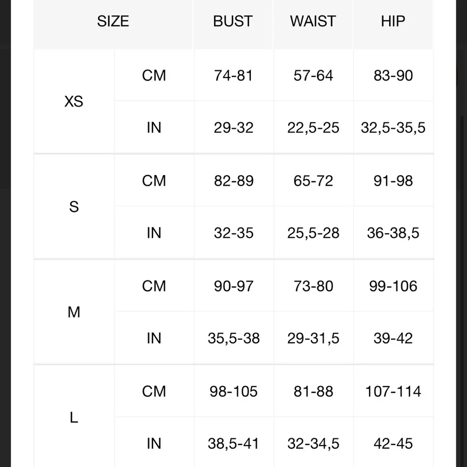Click the S hip value 91-98
The image size is (467, 467).
(393, 181)
